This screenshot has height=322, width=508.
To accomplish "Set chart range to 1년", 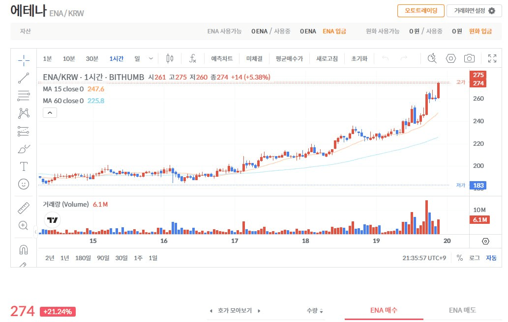I will click(x=64, y=258).
